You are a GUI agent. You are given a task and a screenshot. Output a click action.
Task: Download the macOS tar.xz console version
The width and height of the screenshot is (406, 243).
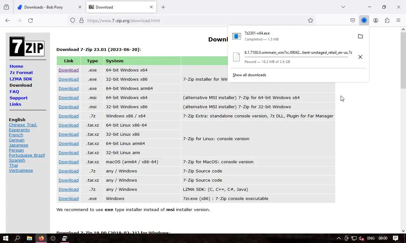point(69,162)
